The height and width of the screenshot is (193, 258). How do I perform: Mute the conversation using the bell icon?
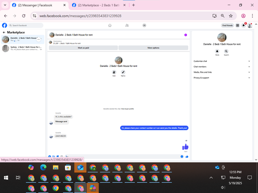pyautogui.click(x=217, y=51)
